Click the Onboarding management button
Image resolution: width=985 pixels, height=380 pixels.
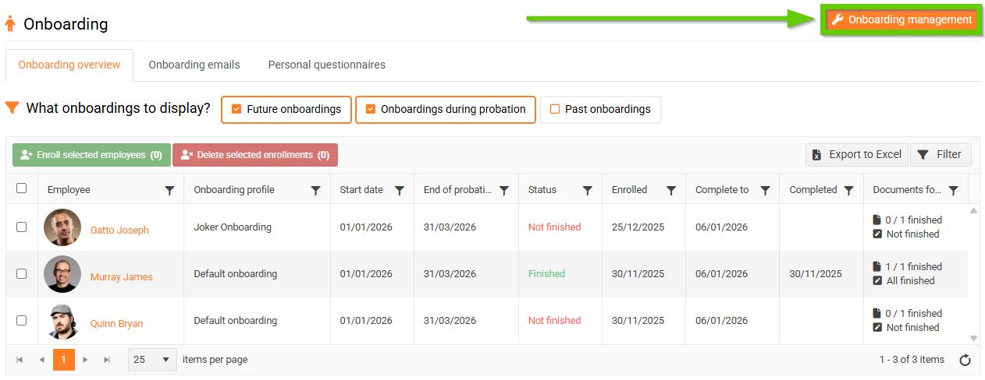tap(901, 20)
